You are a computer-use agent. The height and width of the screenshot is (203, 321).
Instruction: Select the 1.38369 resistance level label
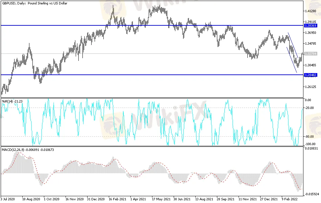point(311,26)
